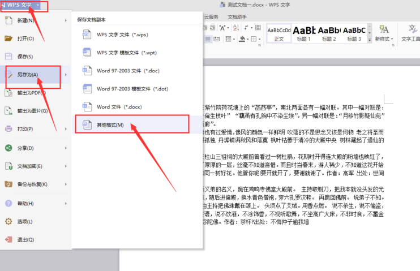
Task: Open the WPS 文字 application menu
Action: [23, 6]
